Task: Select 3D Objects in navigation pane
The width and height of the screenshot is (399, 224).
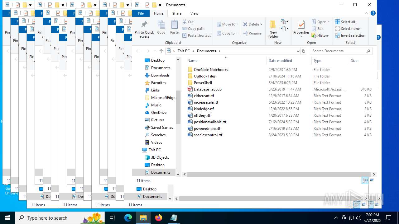Action: (157, 157)
